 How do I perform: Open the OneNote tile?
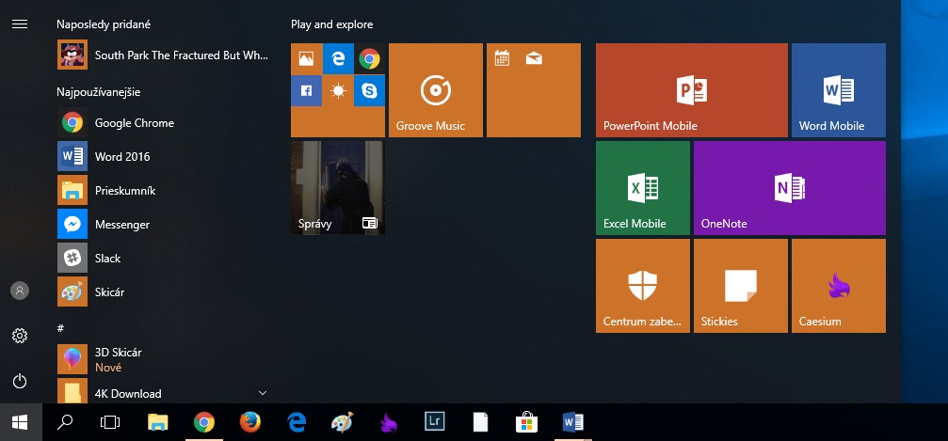[790, 188]
